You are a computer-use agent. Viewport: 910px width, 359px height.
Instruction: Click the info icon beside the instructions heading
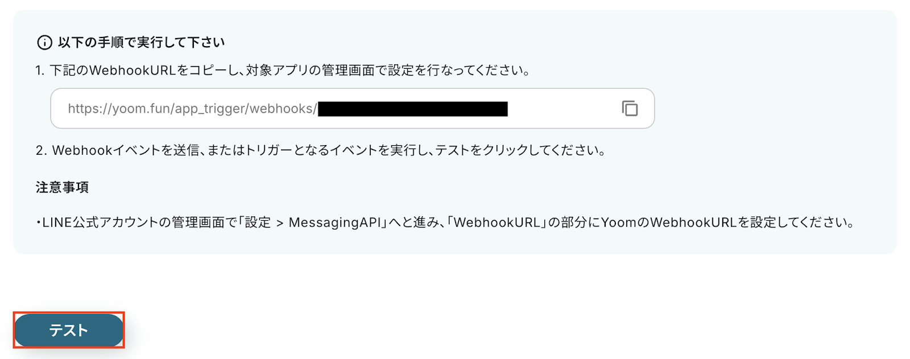(44, 42)
